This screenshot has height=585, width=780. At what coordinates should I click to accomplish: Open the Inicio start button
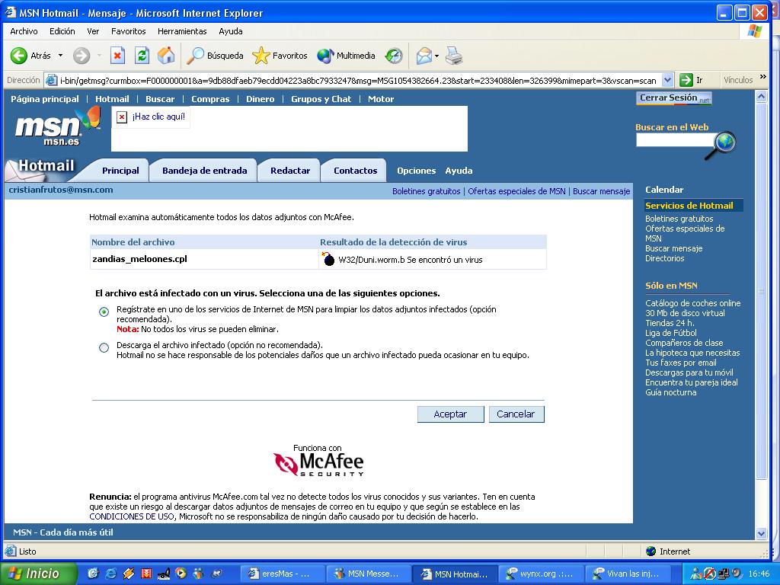coord(38,574)
